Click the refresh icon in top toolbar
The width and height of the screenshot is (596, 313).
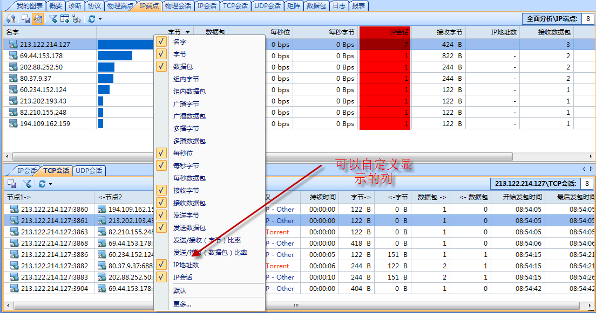pos(91,19)
